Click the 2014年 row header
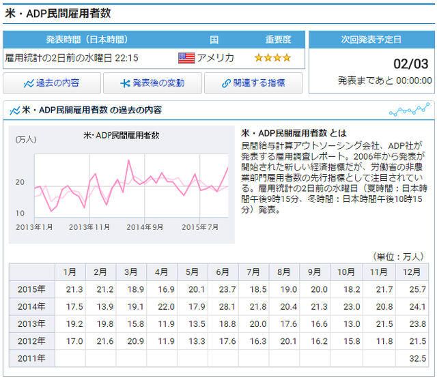Image resolution: width=437 pixels, height=378 pixels. pos(32,306)
